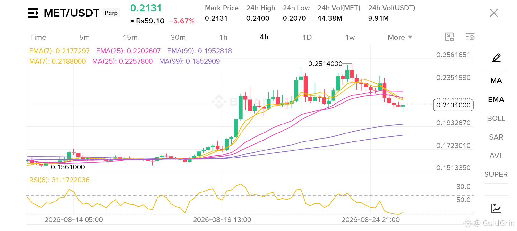Click the ≈ Rs59.10 converted price

[x=147, y=21]
